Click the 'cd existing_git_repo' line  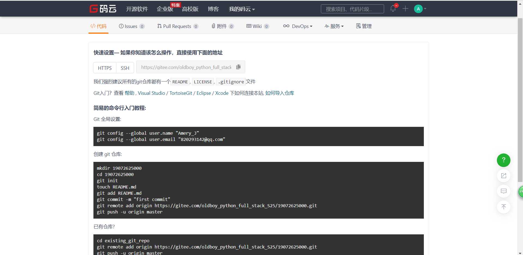point(123,241)
